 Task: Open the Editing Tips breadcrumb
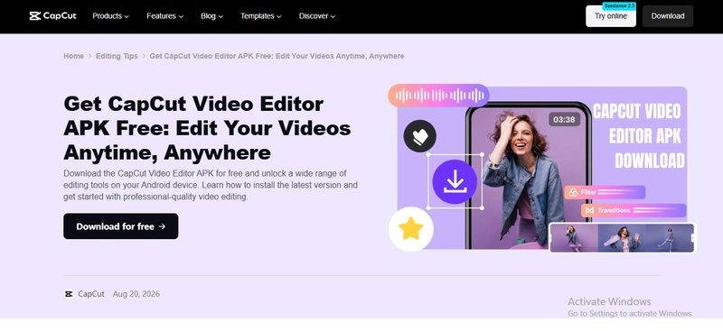117,56
